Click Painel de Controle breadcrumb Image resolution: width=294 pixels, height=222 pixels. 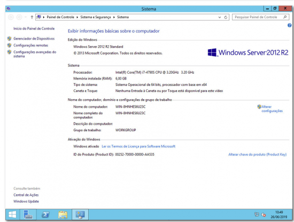point(60,17)
